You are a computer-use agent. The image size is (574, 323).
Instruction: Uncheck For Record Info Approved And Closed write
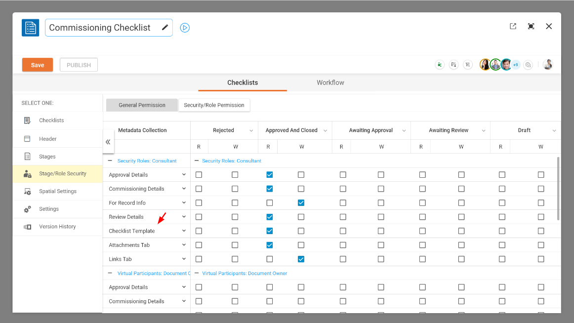(301, 202)
